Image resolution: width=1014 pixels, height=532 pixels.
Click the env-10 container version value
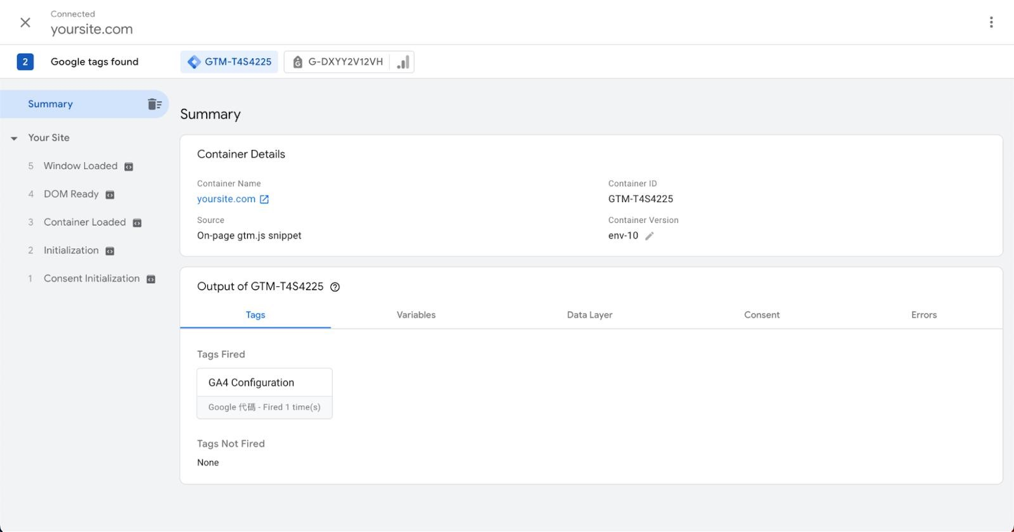coord(623,236)
